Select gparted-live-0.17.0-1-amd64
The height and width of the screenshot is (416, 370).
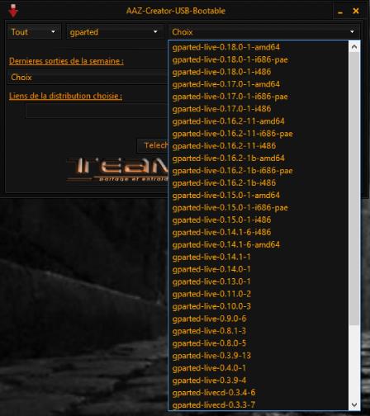(x=259, y=84)
